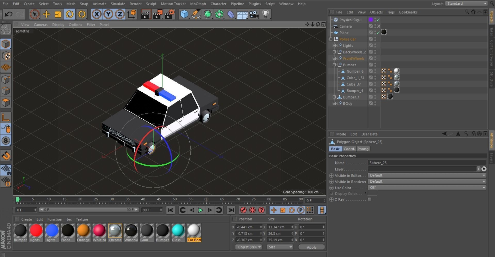
Task: Click timeline frame 45 marker
Action: 159,199
